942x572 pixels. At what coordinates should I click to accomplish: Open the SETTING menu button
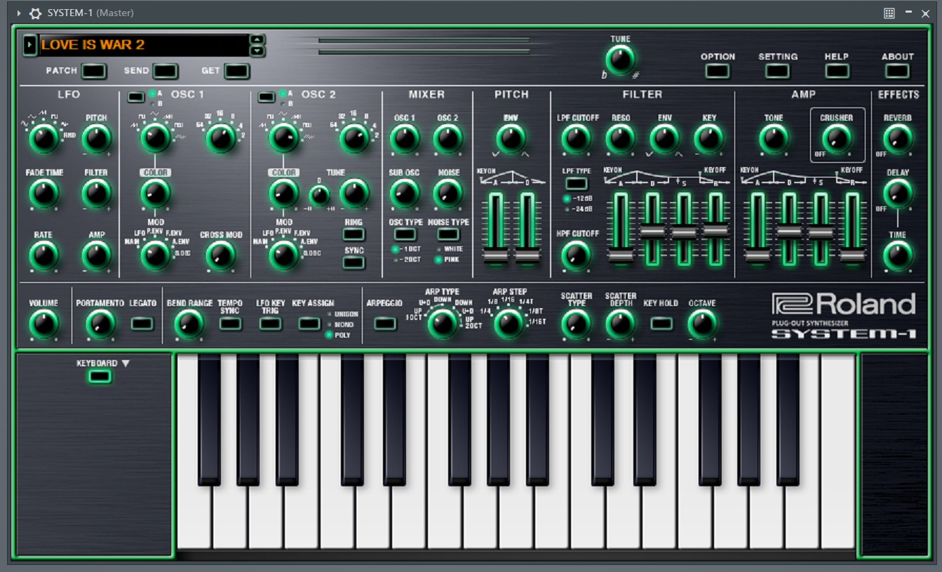777,71
